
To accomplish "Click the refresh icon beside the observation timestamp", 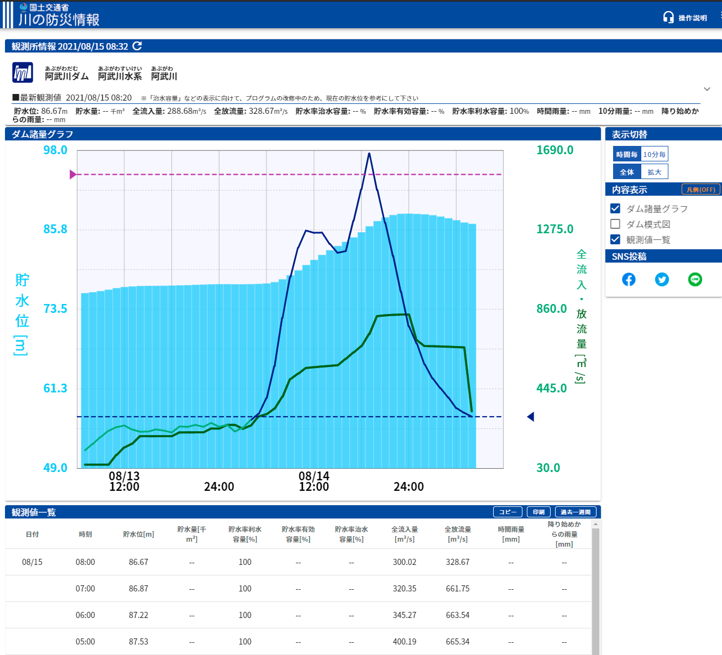I will click(x=137, y=46).
